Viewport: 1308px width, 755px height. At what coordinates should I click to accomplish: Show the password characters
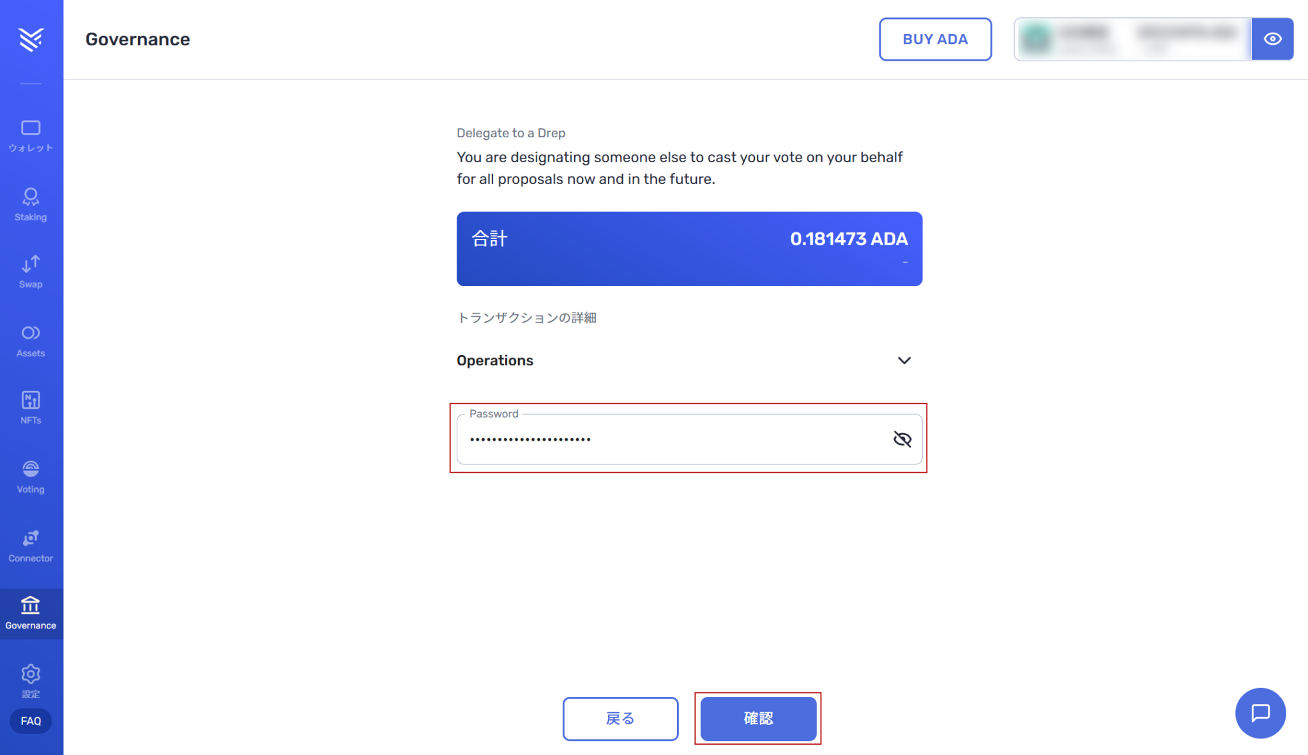pyautogui.click(x=902, y=439)
